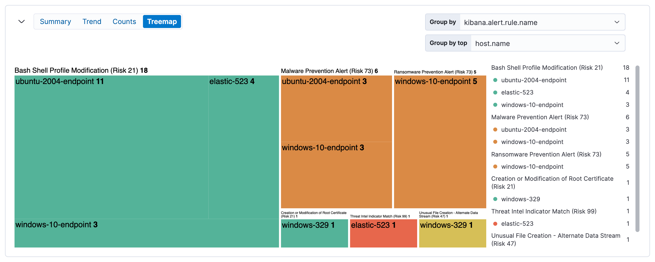Collapse the alerts section with the chevron
The height and width of the screenshot is (262, 655).
tap(21, 21)
